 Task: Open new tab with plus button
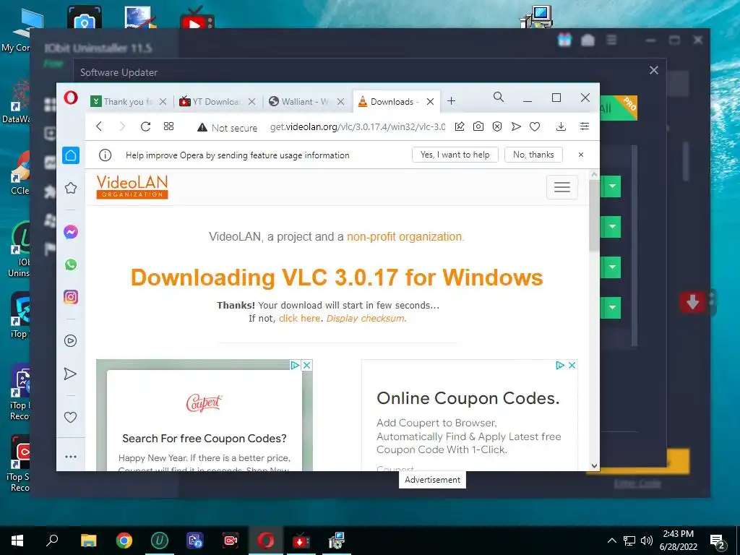pos(451,101)
